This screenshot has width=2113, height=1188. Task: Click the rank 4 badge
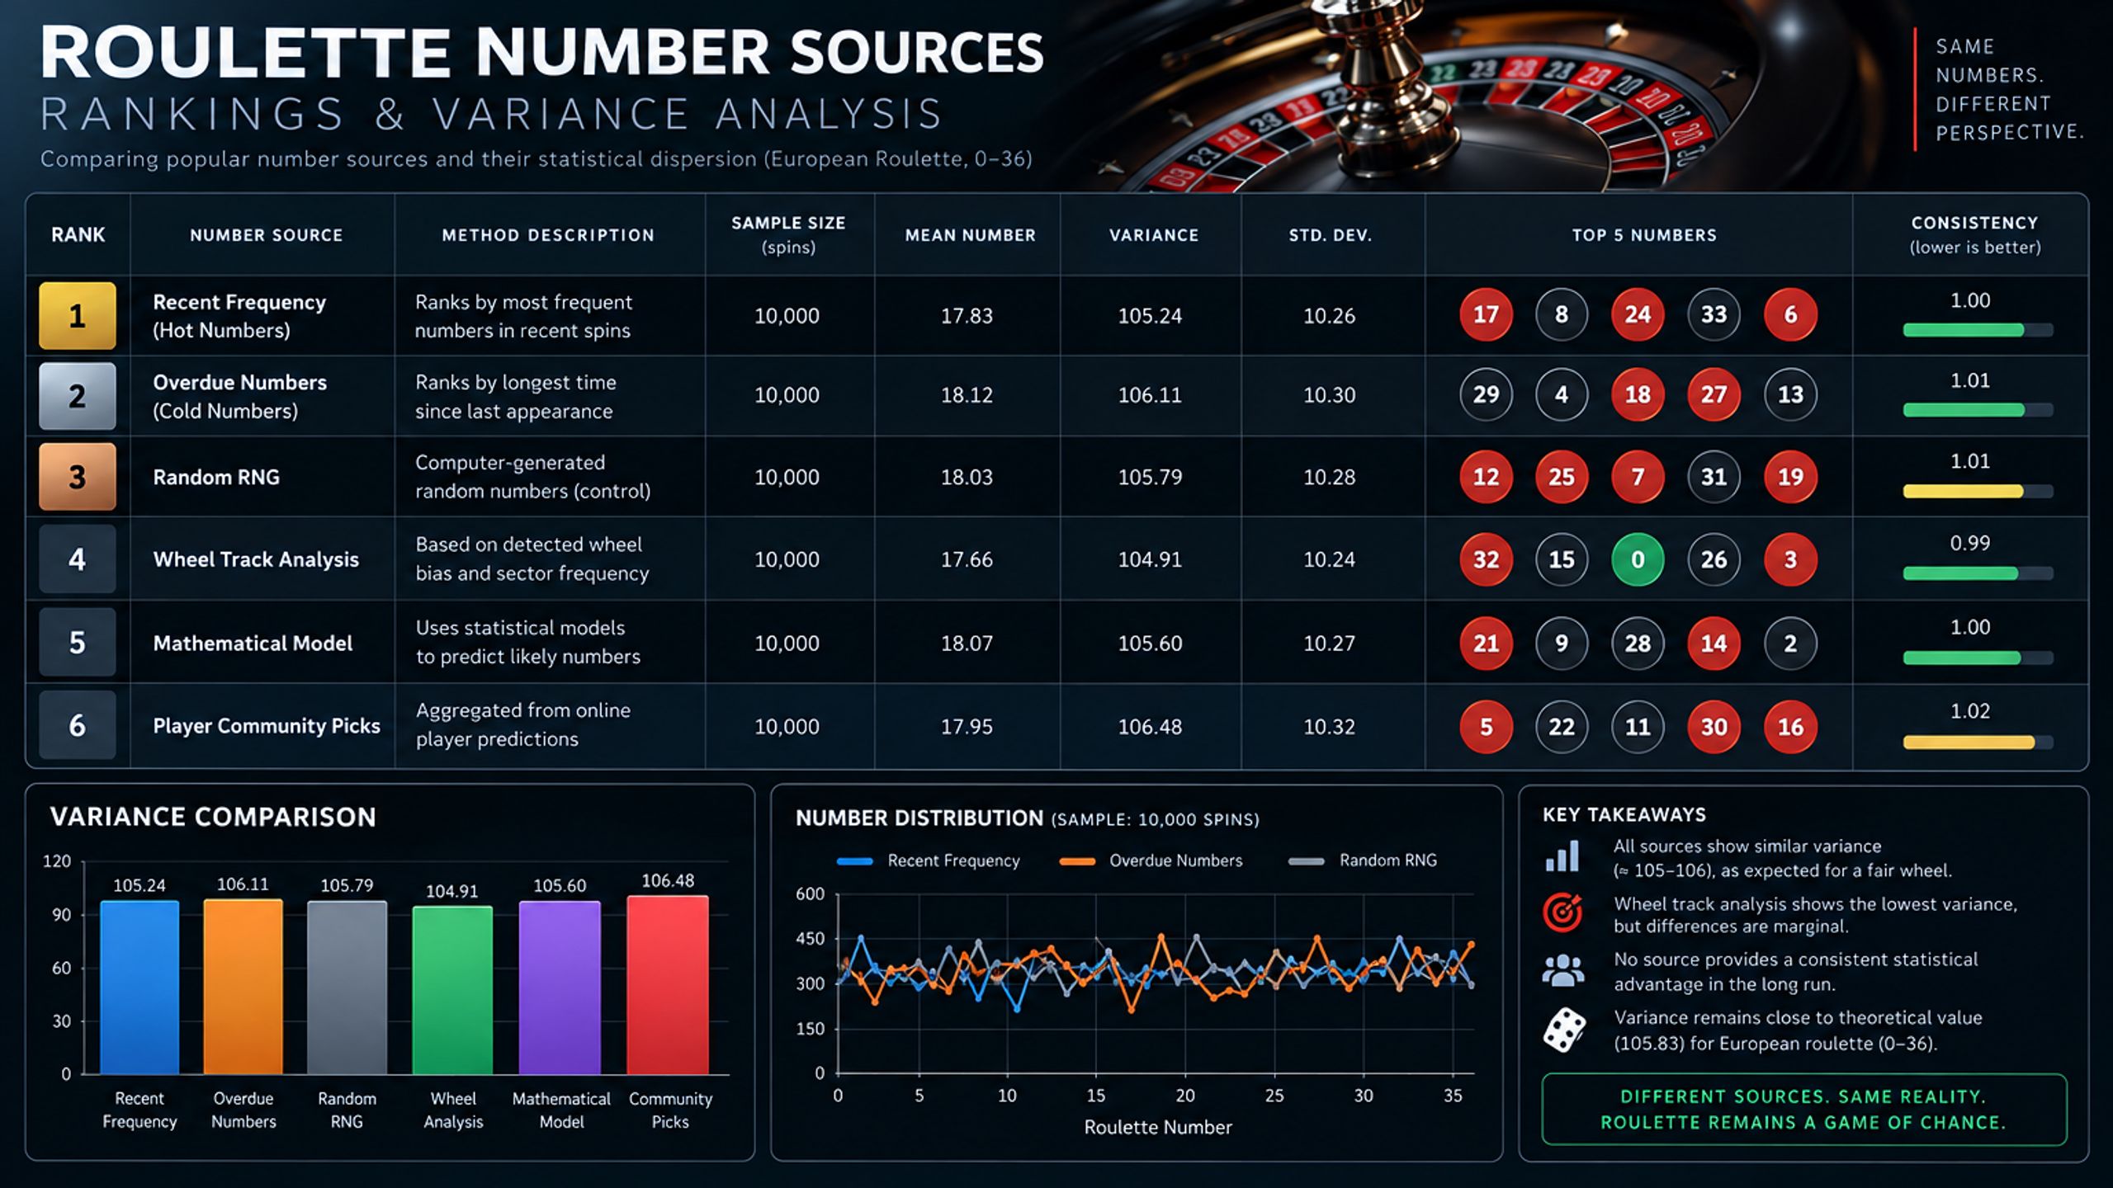coord(78,559)
